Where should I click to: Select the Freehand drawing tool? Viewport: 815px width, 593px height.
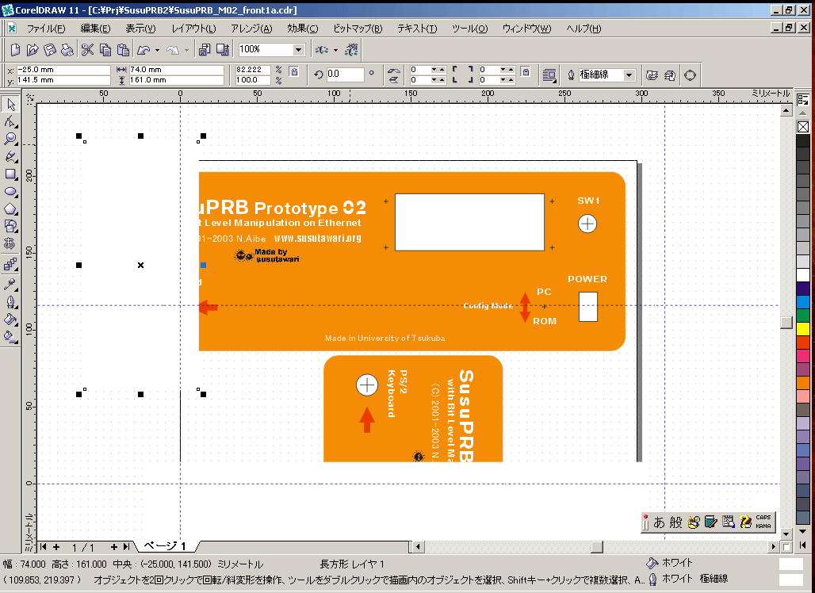coord(10,156)
